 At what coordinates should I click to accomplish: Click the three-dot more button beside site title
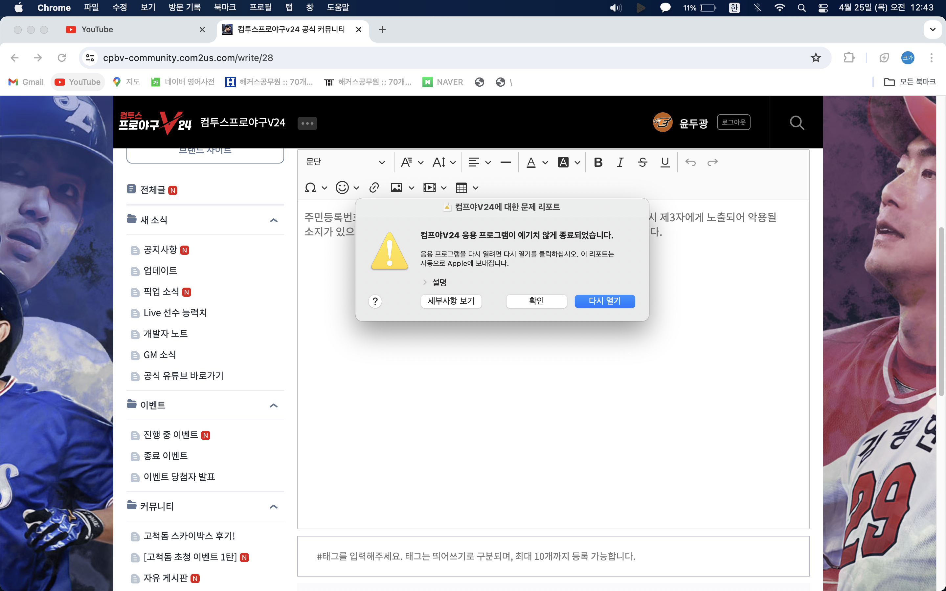(307, 123)
